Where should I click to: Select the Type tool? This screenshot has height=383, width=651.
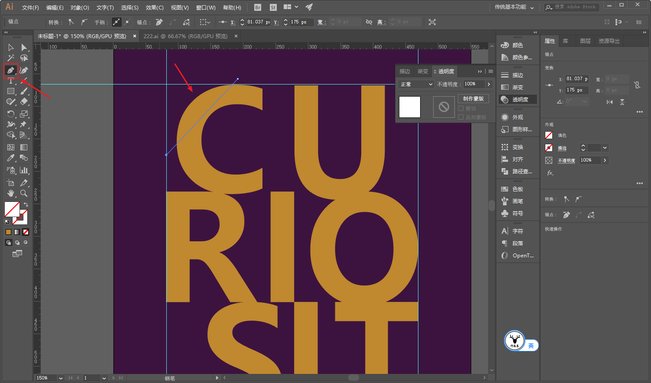coord(11,81)
